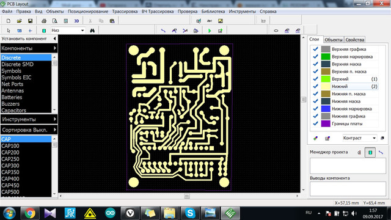The image size is (391, 220).
Task: Open the 3D preview
Action: click(76, 21)
